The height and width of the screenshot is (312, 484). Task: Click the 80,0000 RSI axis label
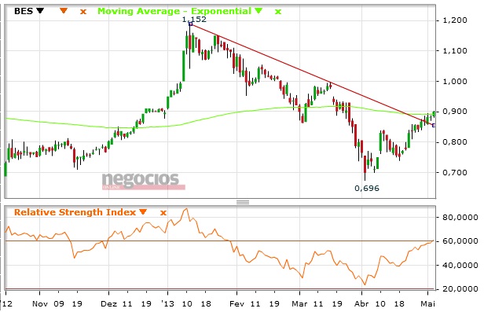tap(460, 217)
